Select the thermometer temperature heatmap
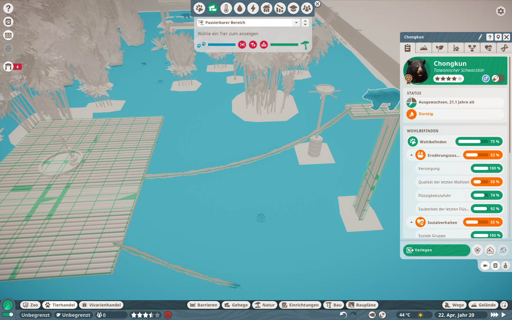The width and height of the screenshot is (512, 320). pyautogui.click(x=226, y=8)
